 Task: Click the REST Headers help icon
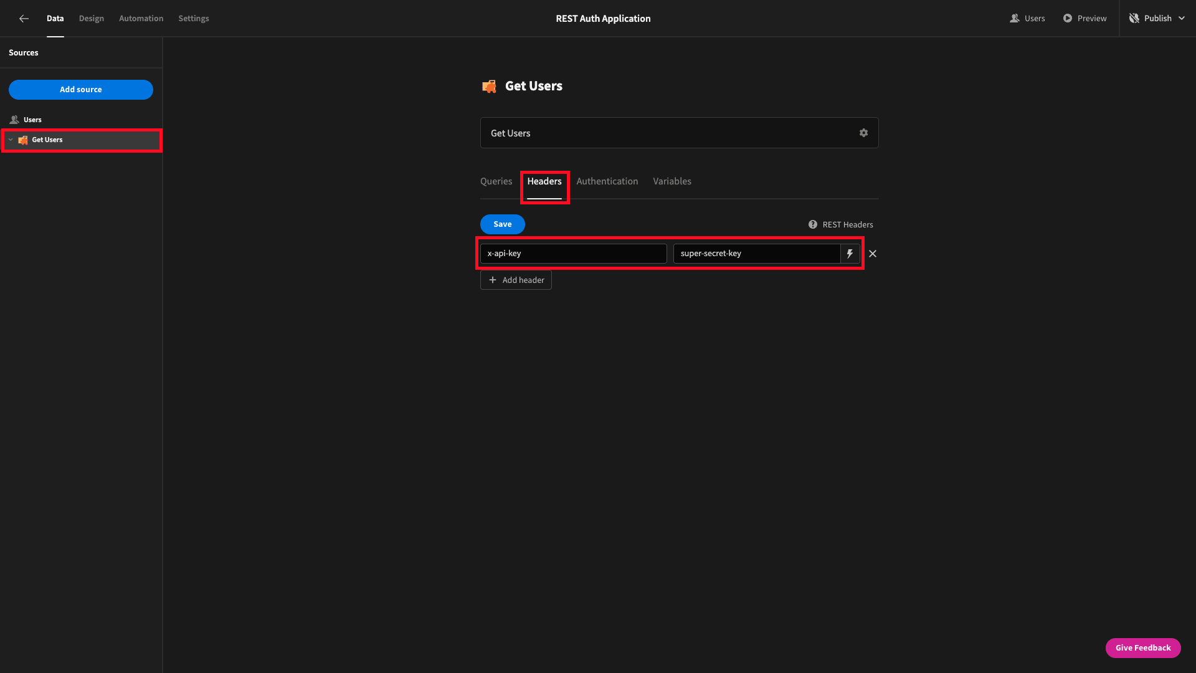[x=813, y=224]
